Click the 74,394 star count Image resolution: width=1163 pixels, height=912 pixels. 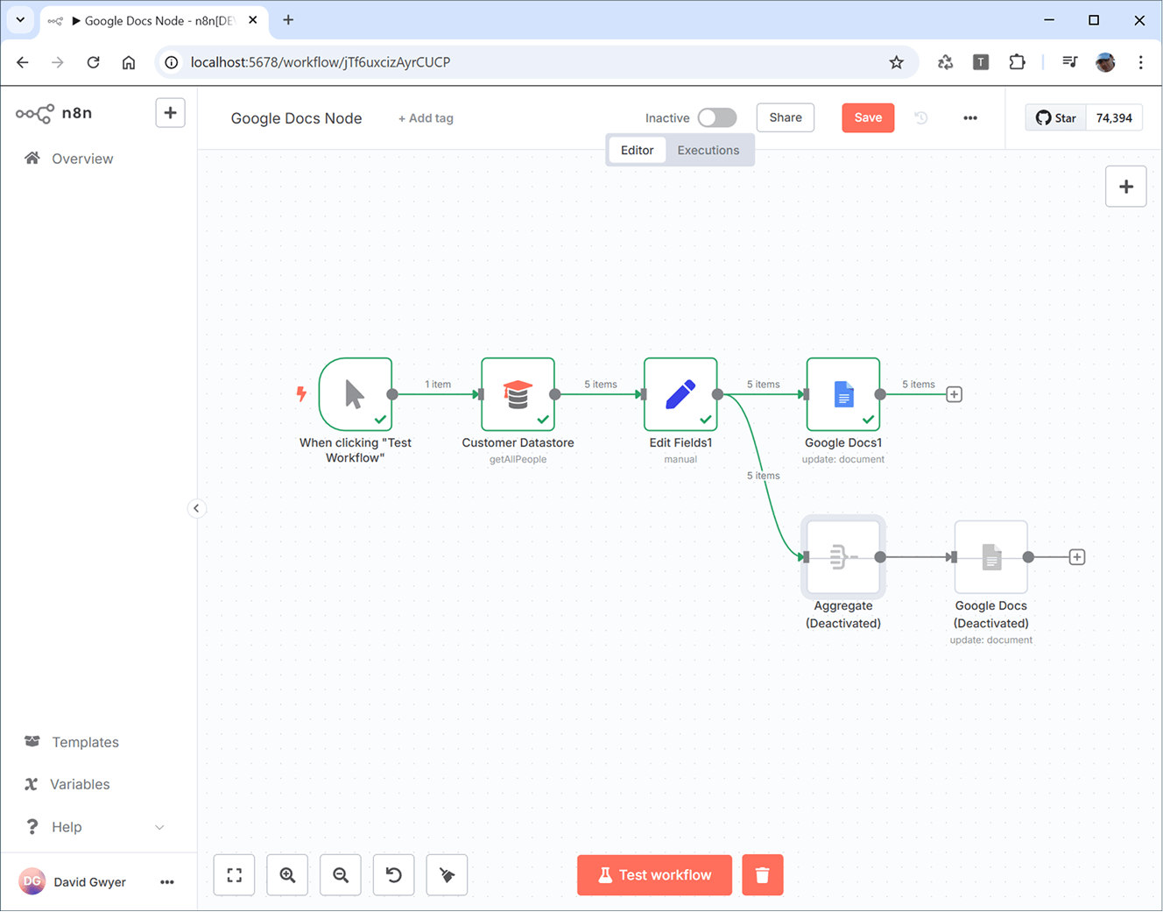1114,117
